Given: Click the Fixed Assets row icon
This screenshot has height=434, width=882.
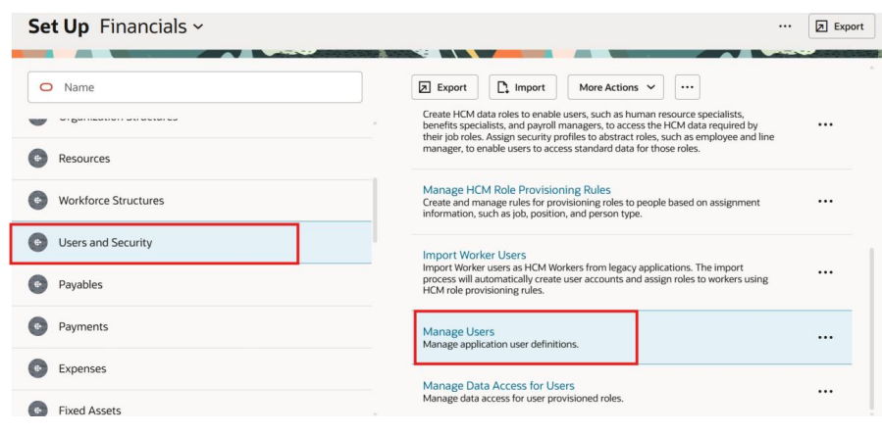Looking at the screenshot, I should (x=35, y=411).
